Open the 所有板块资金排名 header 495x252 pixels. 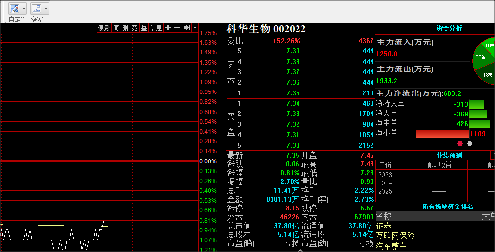coord(447,206)
